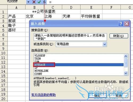Screen dimensions: 133x102
Task: Select row 10 header
Action: (3, 53)
